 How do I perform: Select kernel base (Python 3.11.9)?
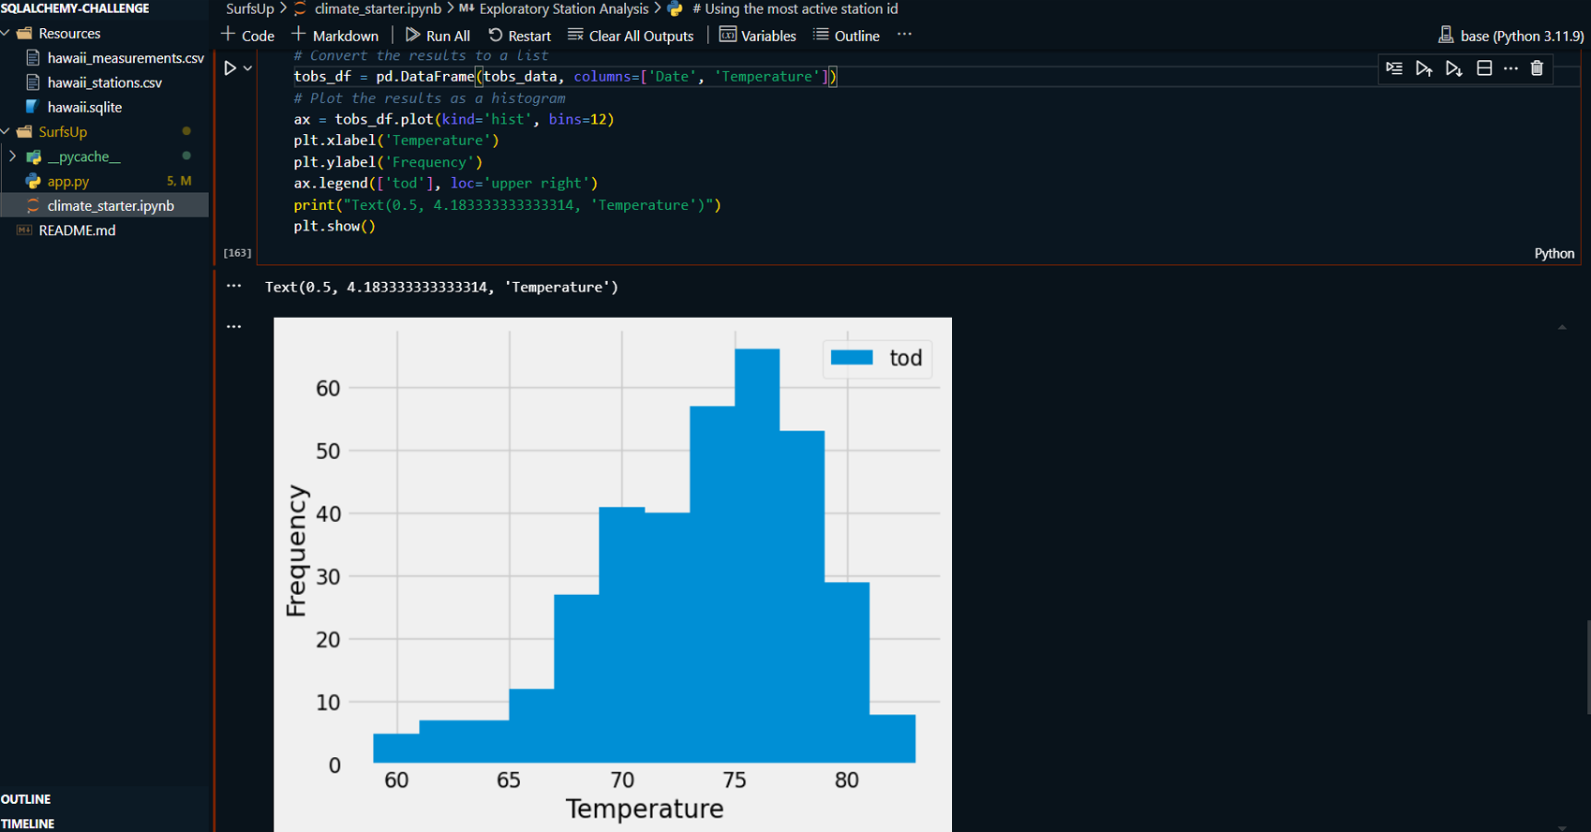point(1510,36)
